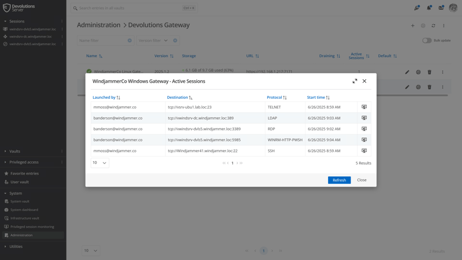
Task: Open Privileged session monitoring in sidebar
Action: (x=32, y=227)
